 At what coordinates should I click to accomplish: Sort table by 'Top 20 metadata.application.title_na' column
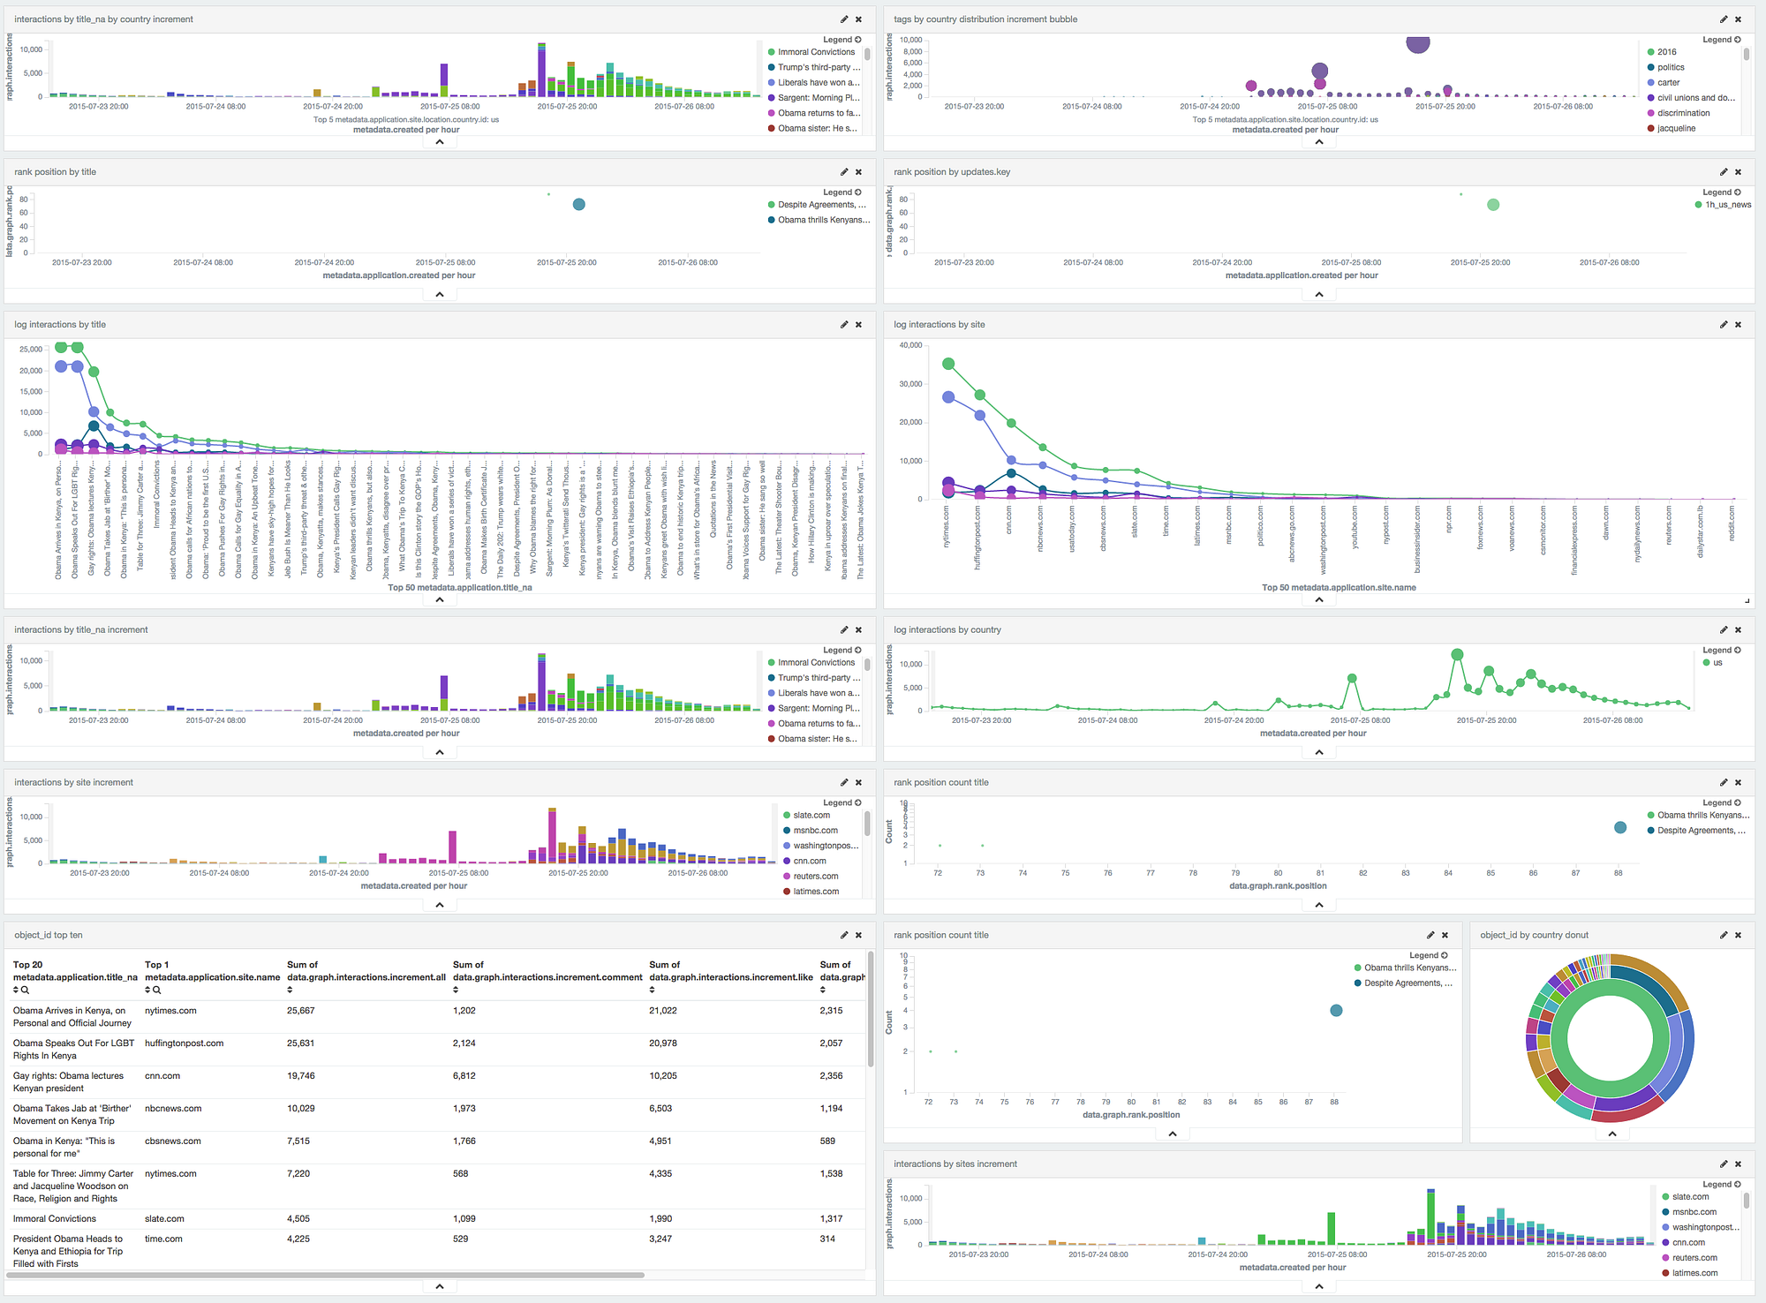click(16, 990)
